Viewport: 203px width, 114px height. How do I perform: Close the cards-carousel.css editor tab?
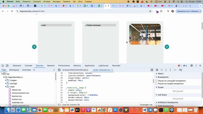pos(112,70)
